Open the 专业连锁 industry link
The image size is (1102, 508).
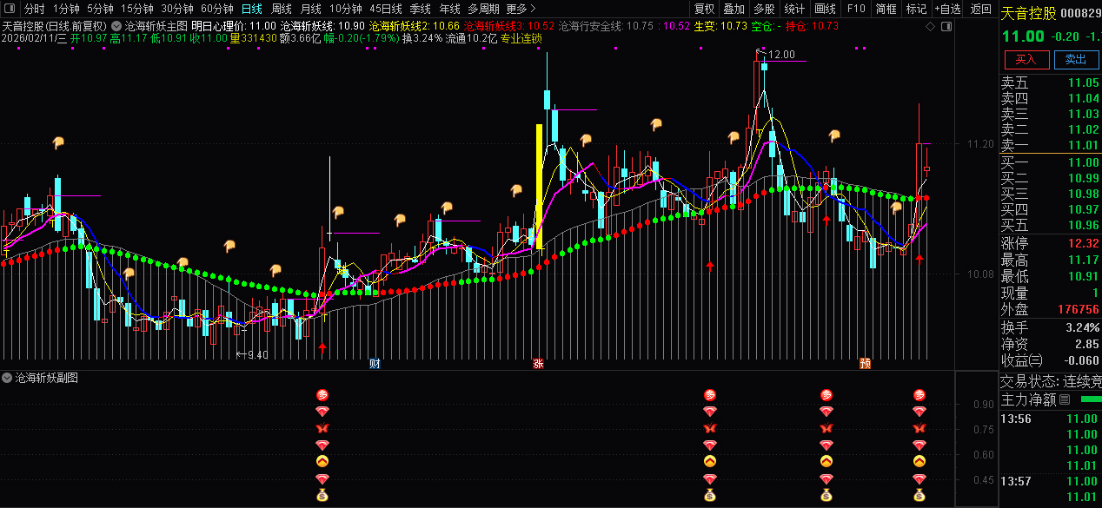(x=521, y=38)
